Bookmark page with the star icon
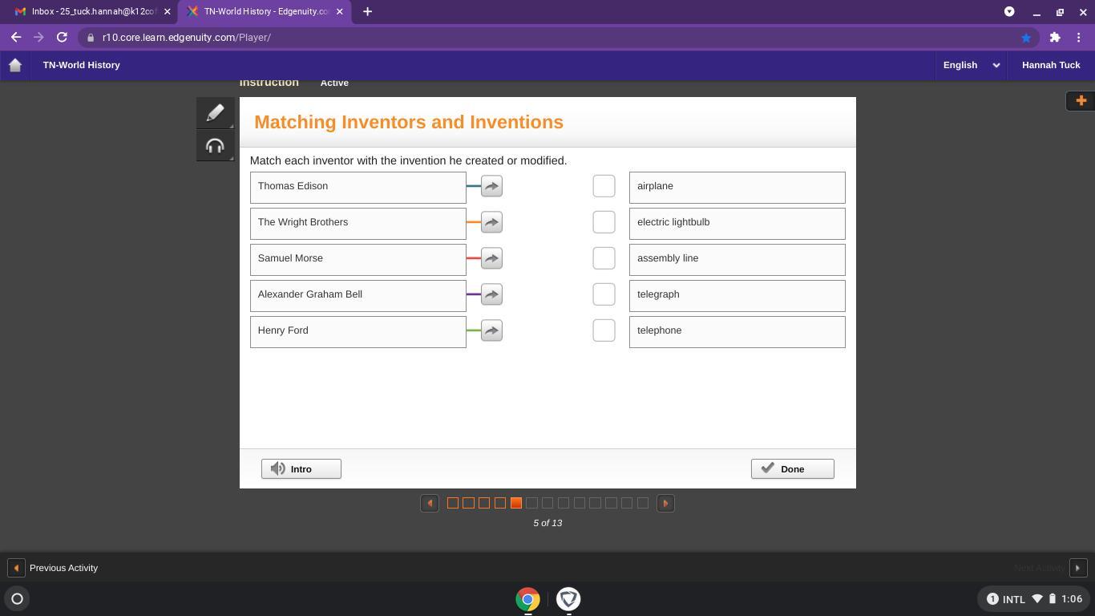The height and width of the screenshot is (616, 1095). pyautogui.click(x=1026, y=38)
